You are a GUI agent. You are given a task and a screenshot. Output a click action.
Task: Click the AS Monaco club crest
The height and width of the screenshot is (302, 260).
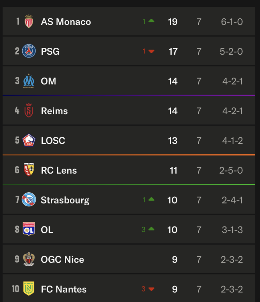coord(29,21)
